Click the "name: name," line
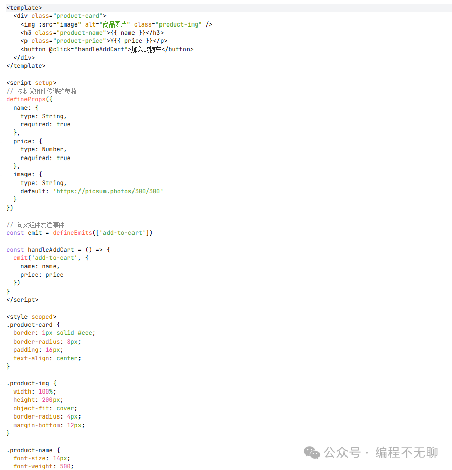This screenshot has height=470, width=452. 40,267
